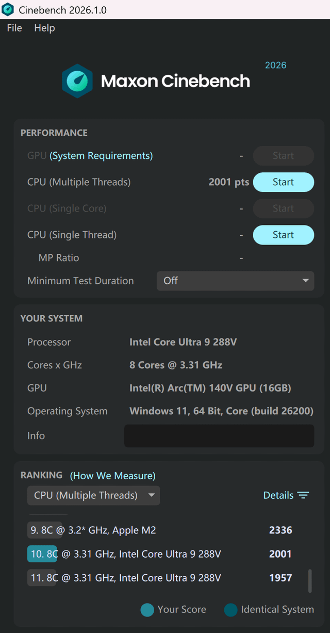Open the File menu
This screenshot has height=633, width=330.
point(14,28)
